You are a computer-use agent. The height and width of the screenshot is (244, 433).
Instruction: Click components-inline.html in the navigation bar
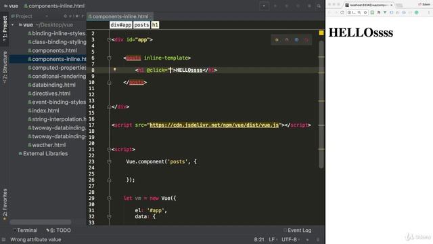tap(54, 6)
